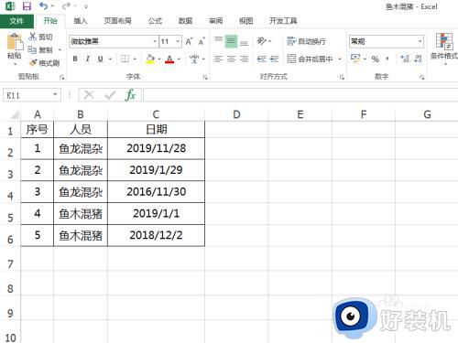
Task: Click the Increase Font Size icon
Action: [189, 41]
